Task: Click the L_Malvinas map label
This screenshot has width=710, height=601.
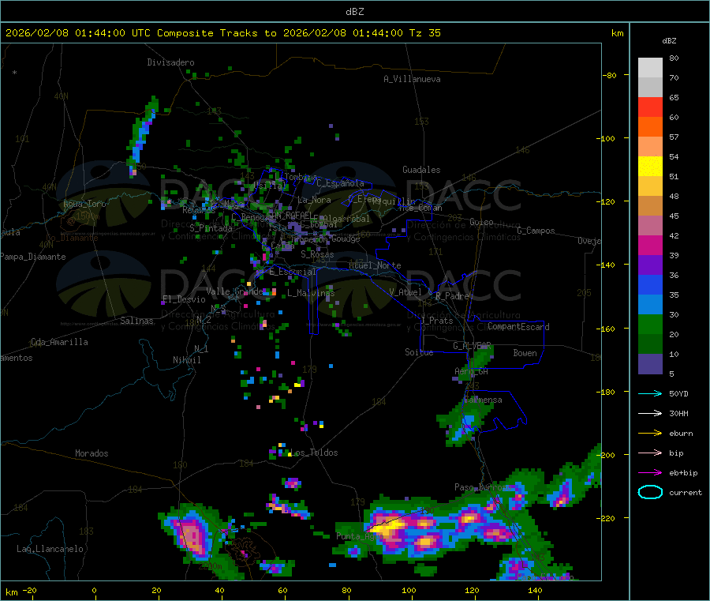Action: 311,293
